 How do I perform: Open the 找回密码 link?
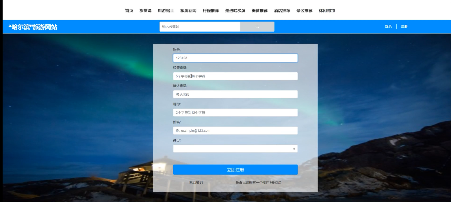196,182
